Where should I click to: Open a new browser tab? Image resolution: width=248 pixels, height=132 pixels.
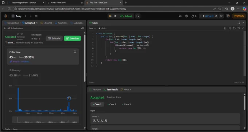point(126,3)
